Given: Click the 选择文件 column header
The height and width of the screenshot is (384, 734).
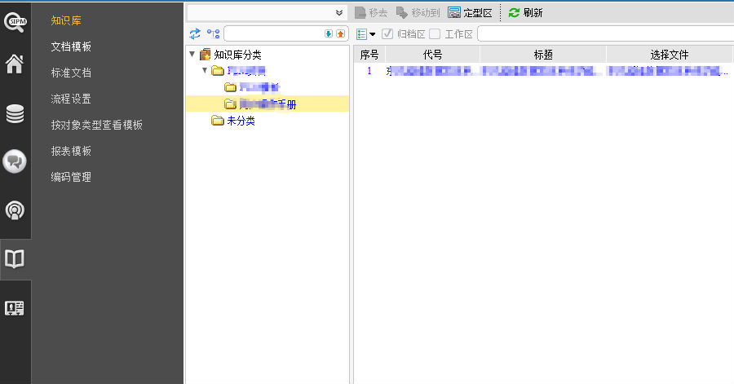Looking at the screenshot, I should click(670, 55).
